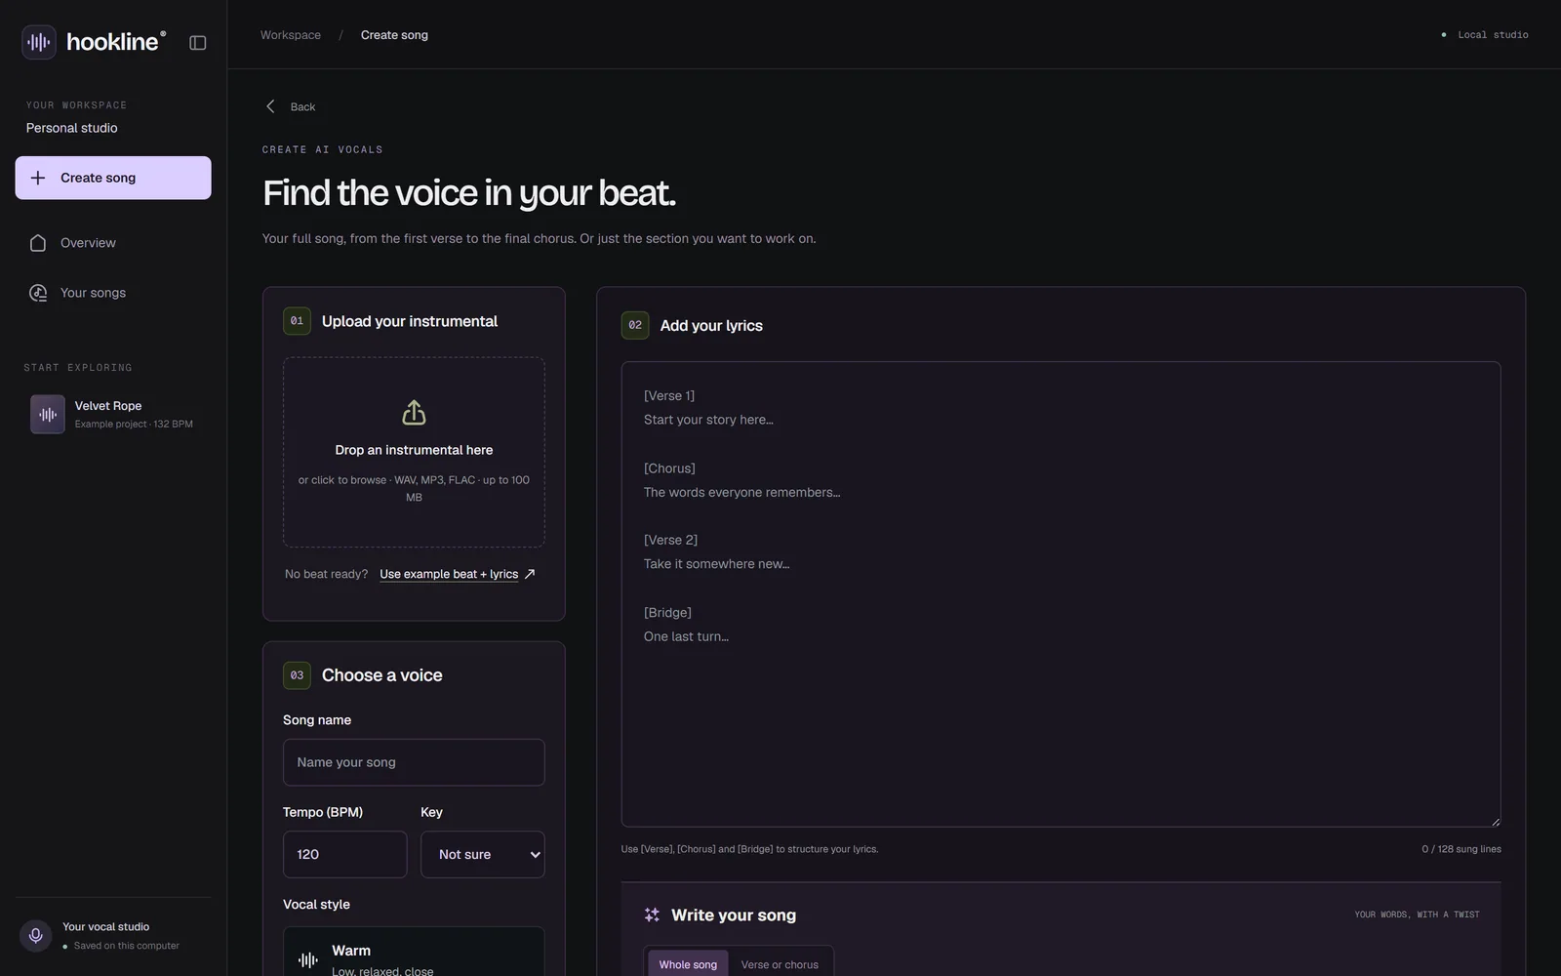Image resolution: width=1561 pixels, height=976 pixels.
Task: Click the plus icon in Create song
Action: 38,178
